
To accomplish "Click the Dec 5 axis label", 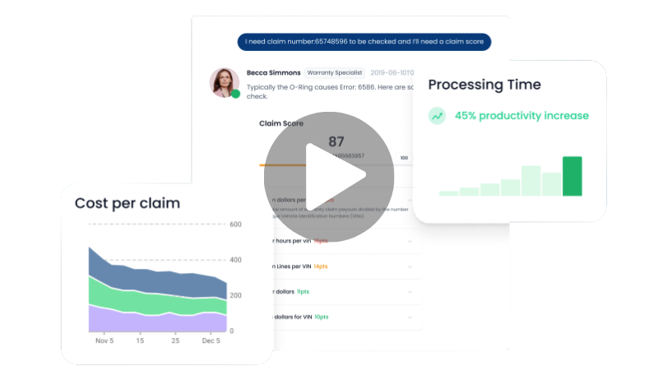I will (x=211, y=340).
